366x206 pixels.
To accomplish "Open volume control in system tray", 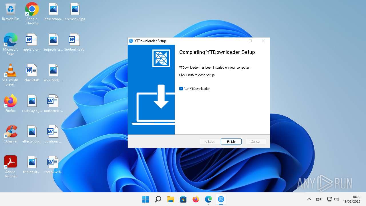I will tap(337, 199).
